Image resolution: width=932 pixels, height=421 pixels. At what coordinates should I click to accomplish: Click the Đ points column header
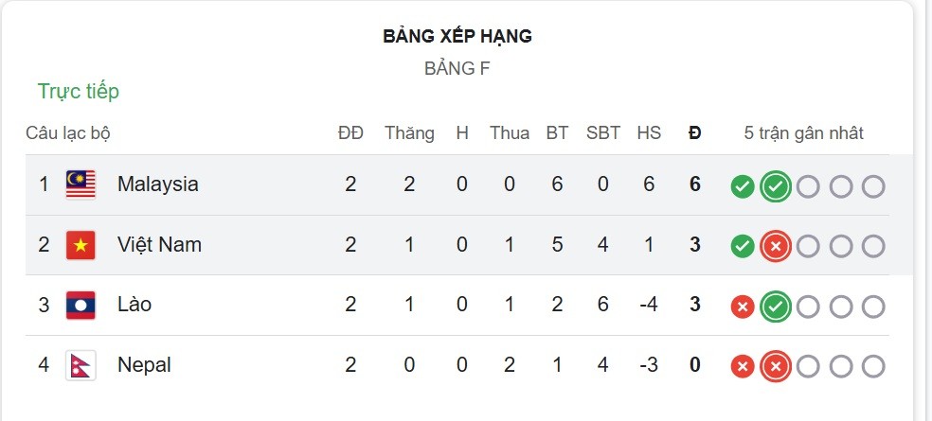[x=695, y=133]
